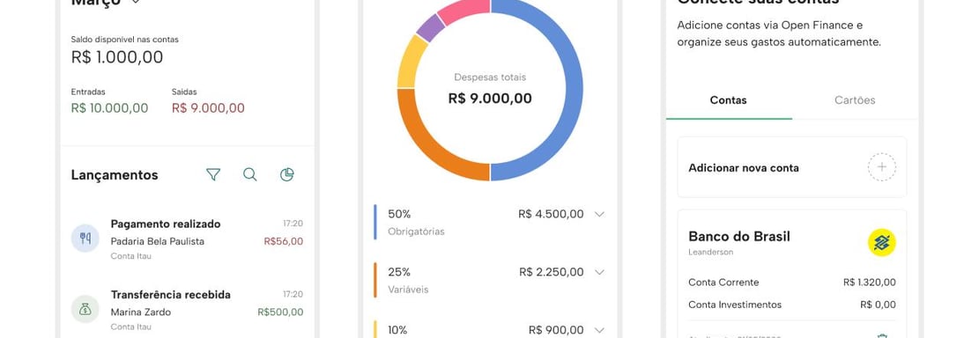This screenshot has width=979, height=338.
Task: Click the money bag icon for Transferência recebida
Action: pyautogui.click(x=85, y=309)
